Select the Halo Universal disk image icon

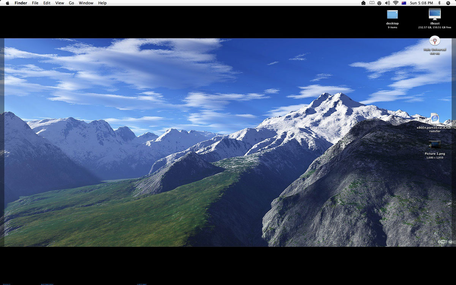coord(435,41)
